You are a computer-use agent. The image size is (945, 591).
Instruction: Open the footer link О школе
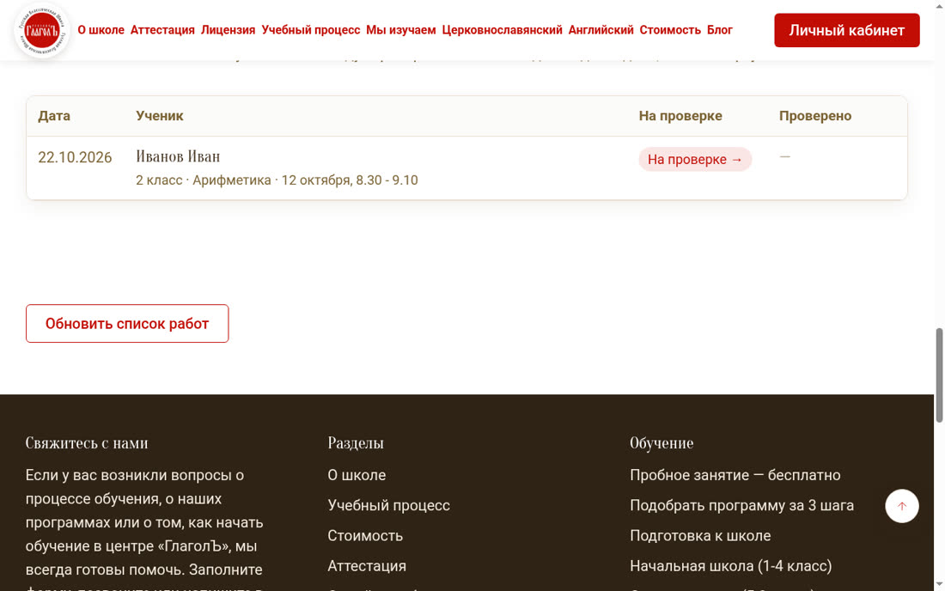357,475
